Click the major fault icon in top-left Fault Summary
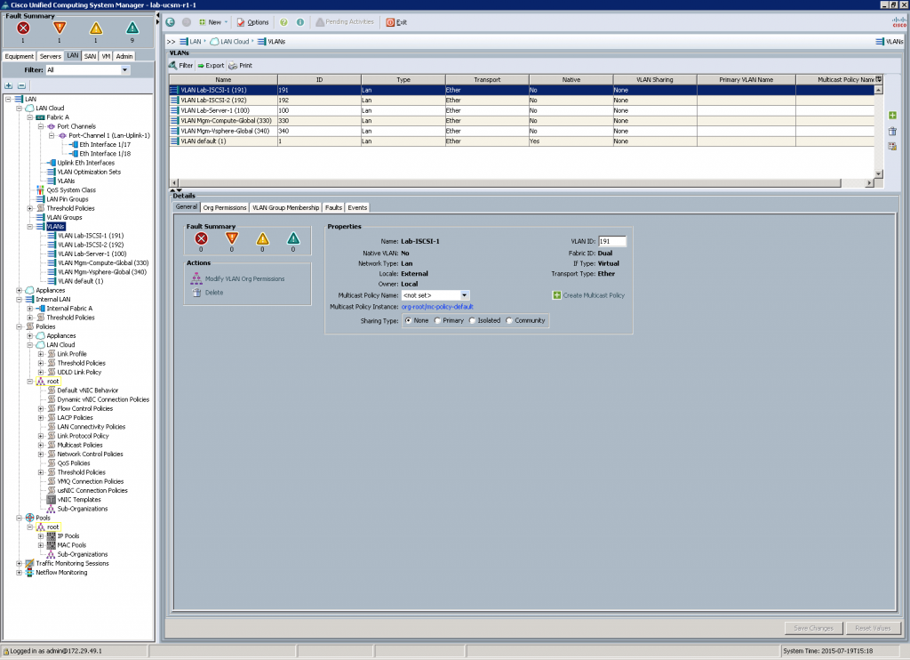Viewport: 910px width, 660px height. tap(60, 28)
